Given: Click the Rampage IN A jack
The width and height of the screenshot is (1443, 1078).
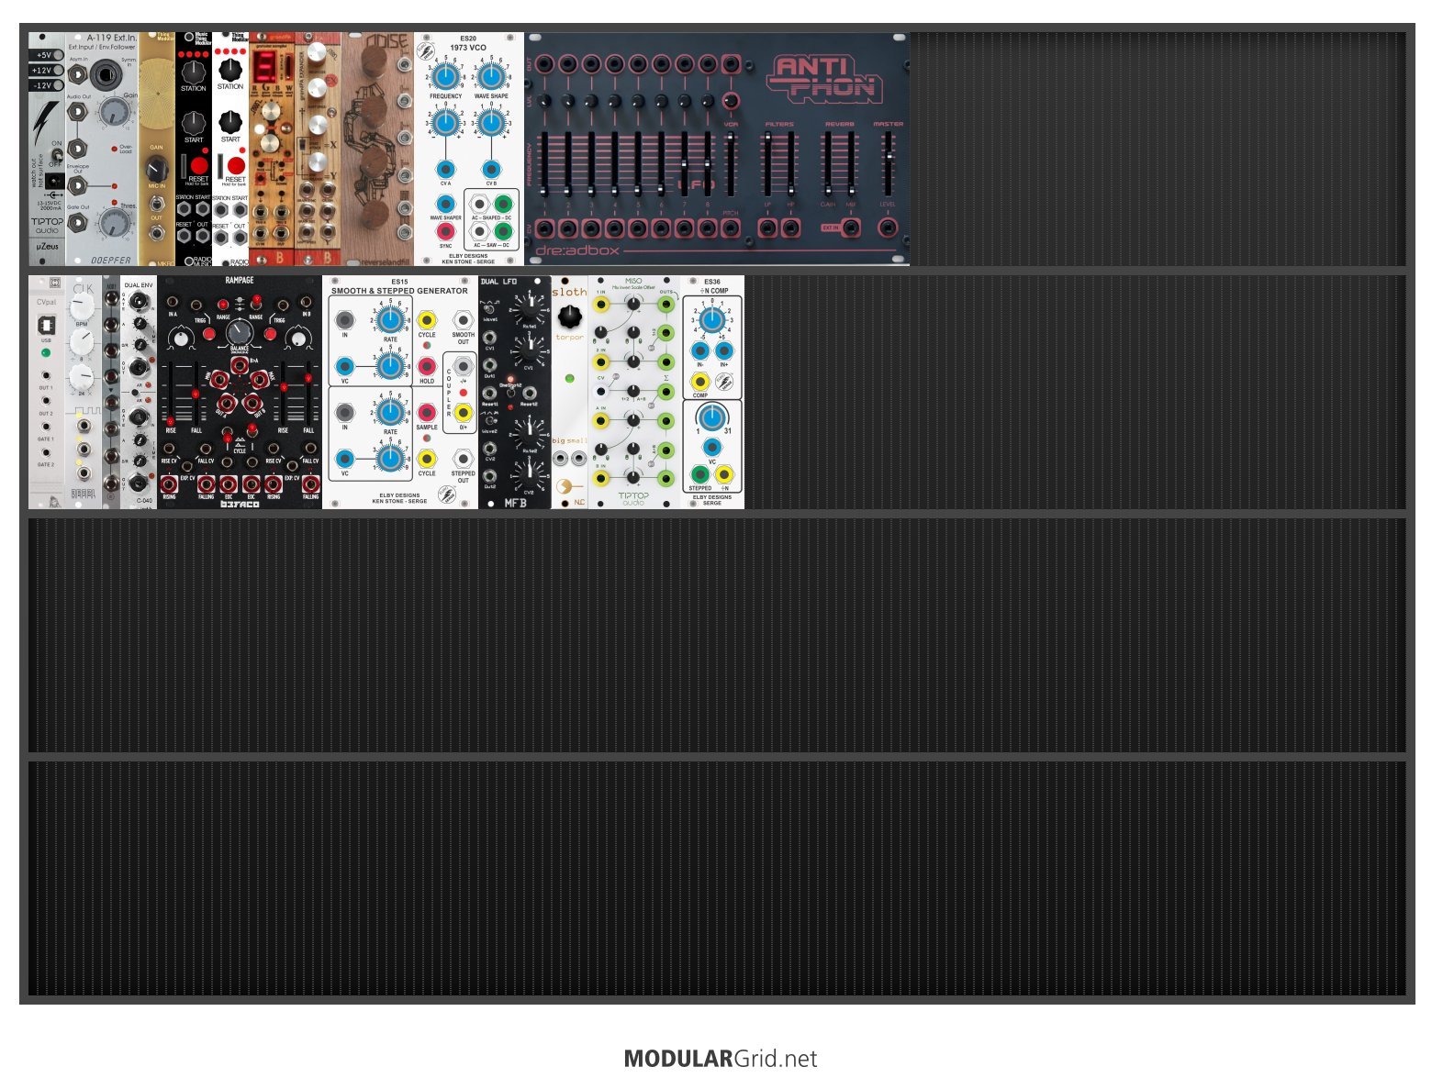Looking at the screenshot, I should coord(173,301).
